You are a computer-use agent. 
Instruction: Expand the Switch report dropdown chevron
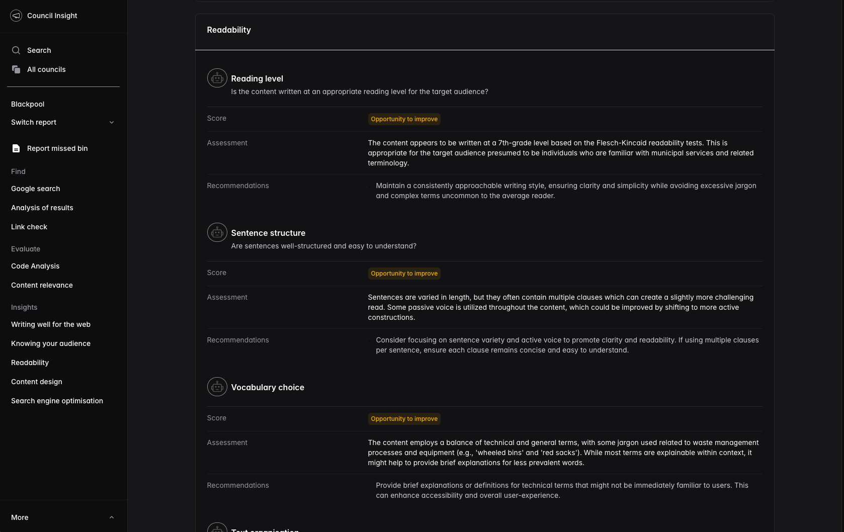click(112, 122)
